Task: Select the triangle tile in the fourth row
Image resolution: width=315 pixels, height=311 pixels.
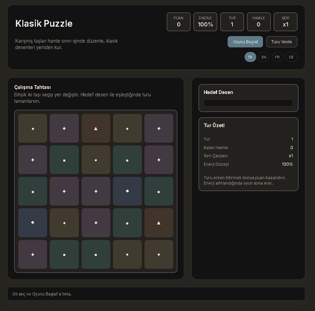Action: pyautogui.click(x=159, y=222)
